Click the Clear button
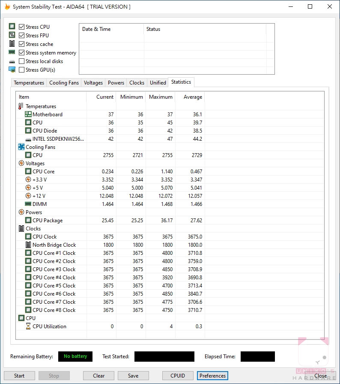Screen dimensions: 340x384 click(x=98, y=376)
